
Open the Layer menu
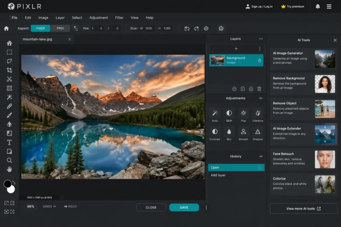60,18
